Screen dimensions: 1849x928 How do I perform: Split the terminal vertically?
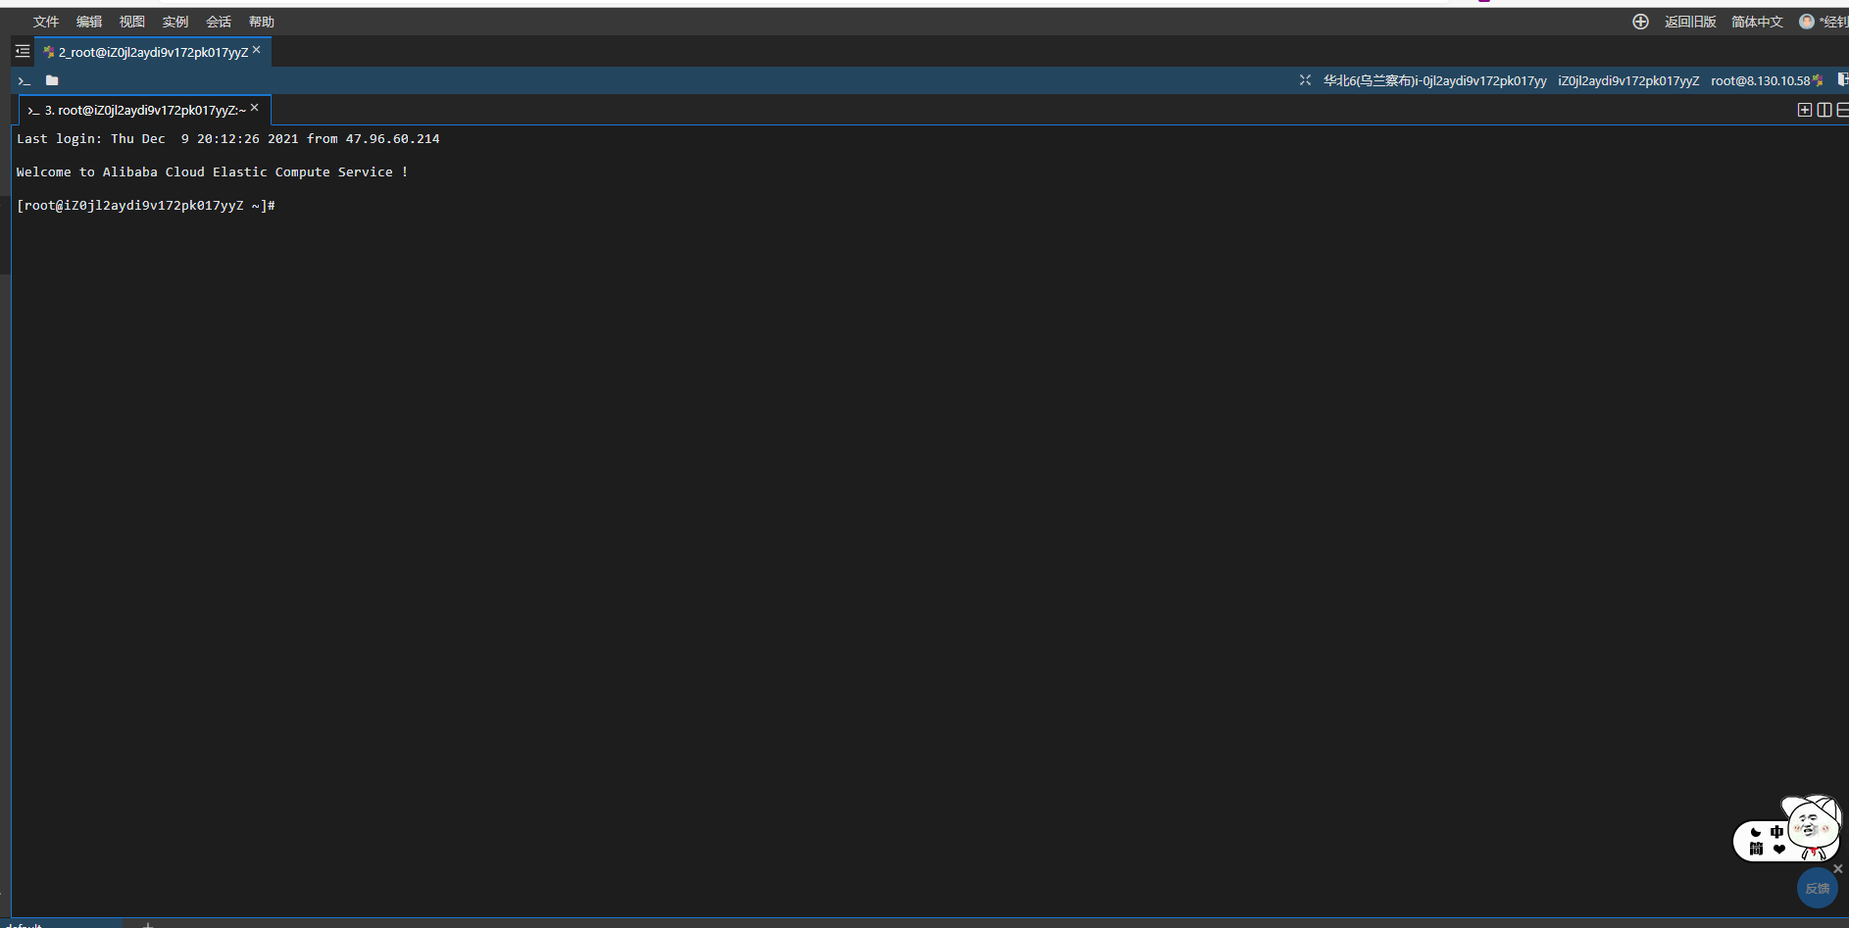point(1824,110)
